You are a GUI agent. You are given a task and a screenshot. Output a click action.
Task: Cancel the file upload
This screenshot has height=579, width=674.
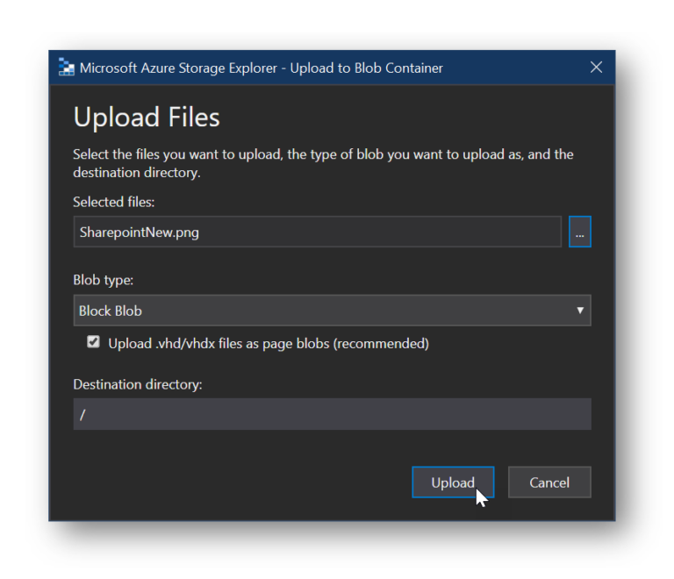pos(549,482)
